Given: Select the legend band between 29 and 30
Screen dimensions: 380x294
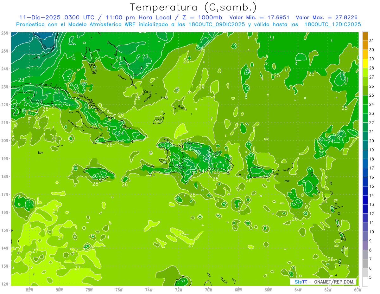Looking at the screenshot, I should coord(365,54).
